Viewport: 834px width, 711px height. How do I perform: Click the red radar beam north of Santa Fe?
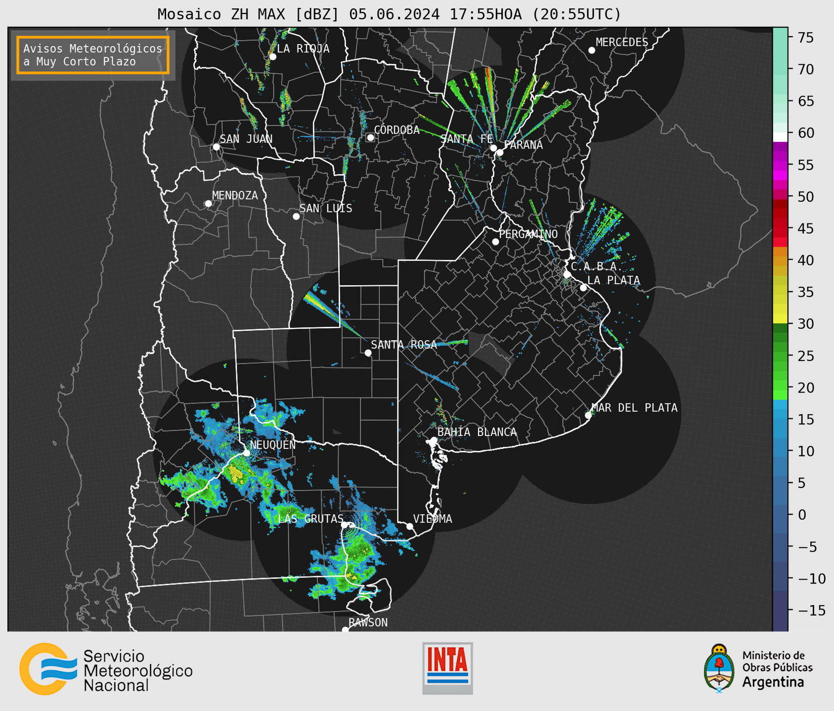[490, 89]
